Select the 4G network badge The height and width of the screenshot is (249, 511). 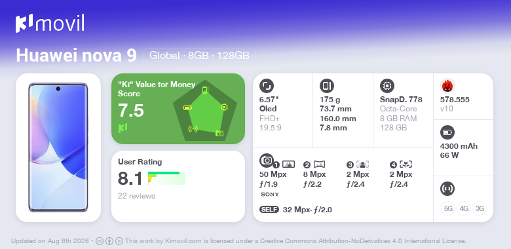pyautogui.click(x=464, y=208)
